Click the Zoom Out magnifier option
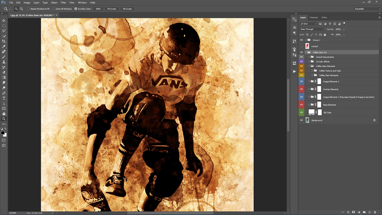This screenshot has width=382, height=215. coord(21,9)
